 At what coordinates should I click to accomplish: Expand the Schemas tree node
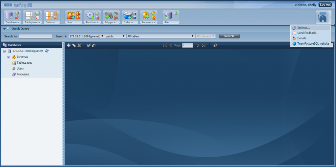(9, 57)
